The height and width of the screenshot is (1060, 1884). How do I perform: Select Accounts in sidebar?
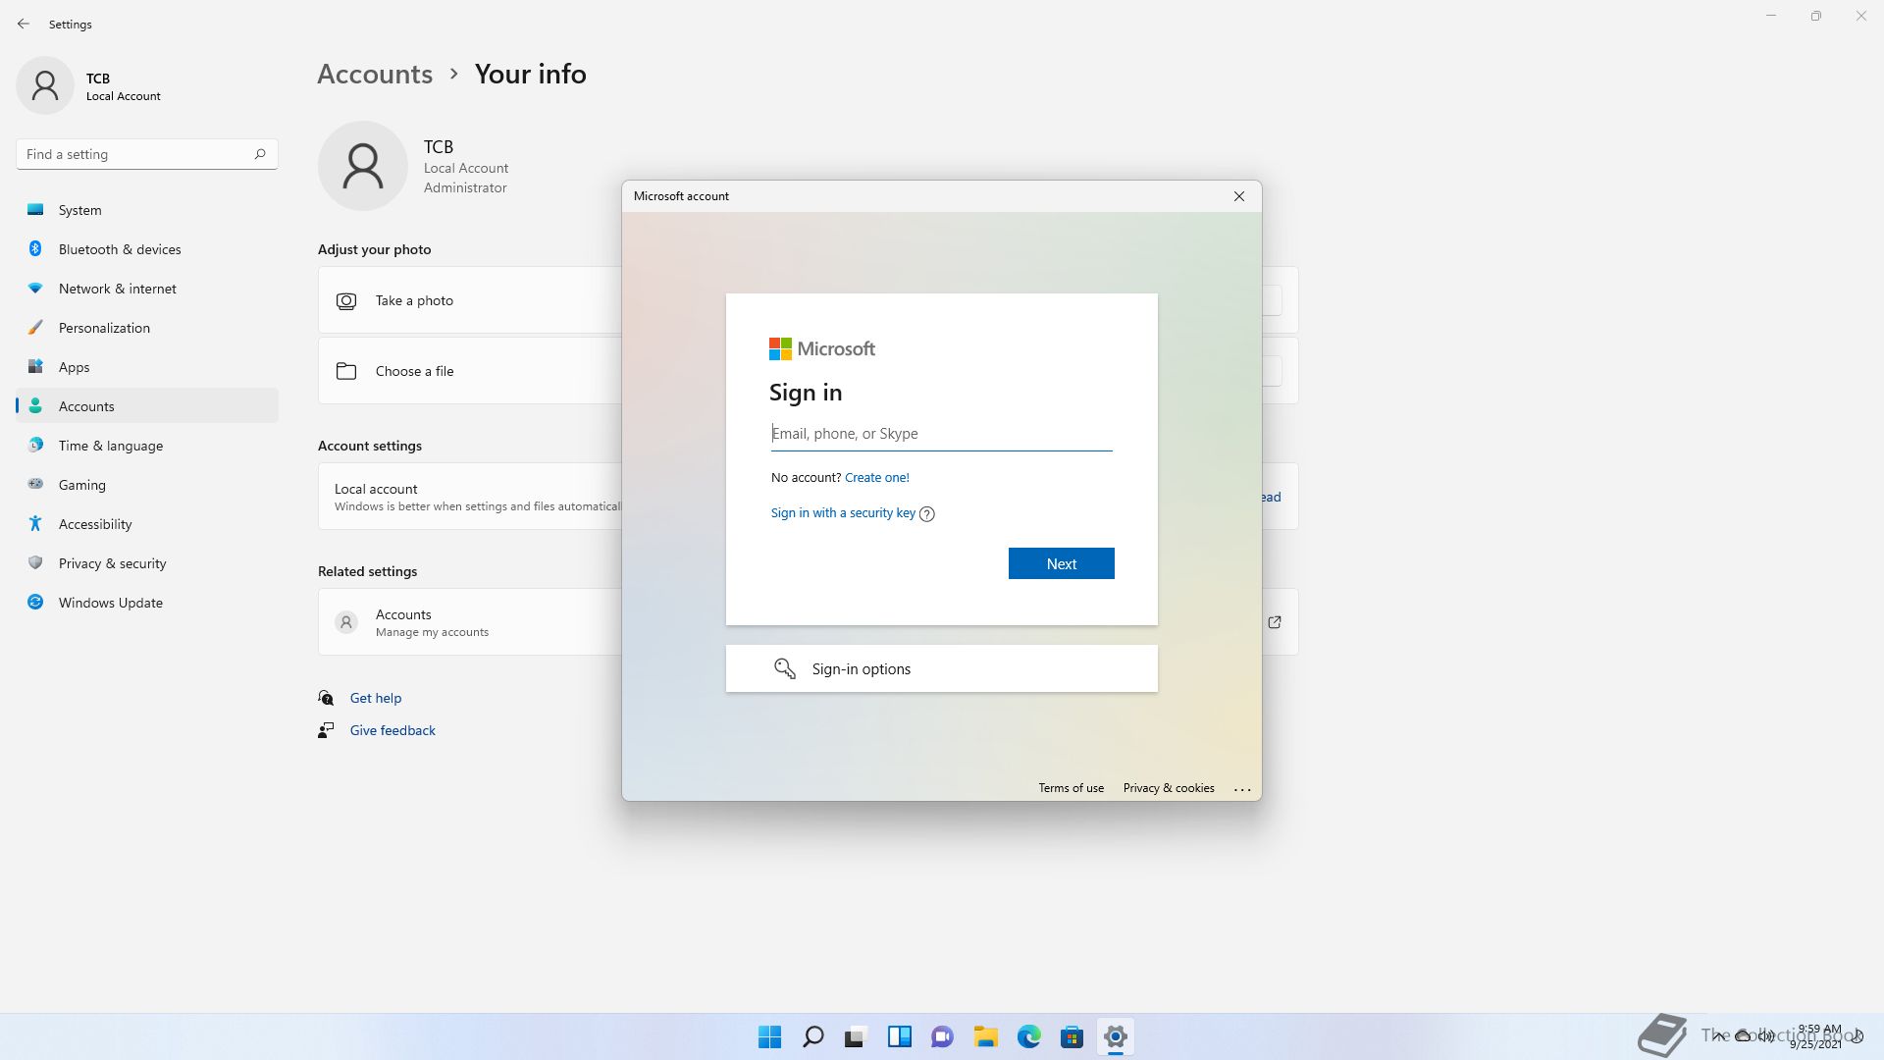147,406
